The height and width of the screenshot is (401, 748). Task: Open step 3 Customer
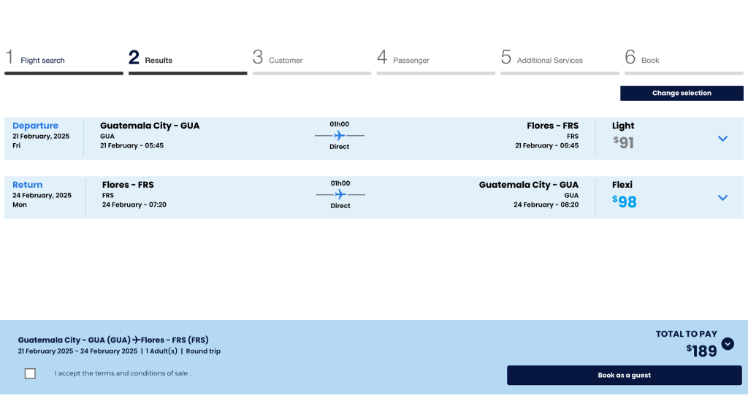click(x=285, y=60)
